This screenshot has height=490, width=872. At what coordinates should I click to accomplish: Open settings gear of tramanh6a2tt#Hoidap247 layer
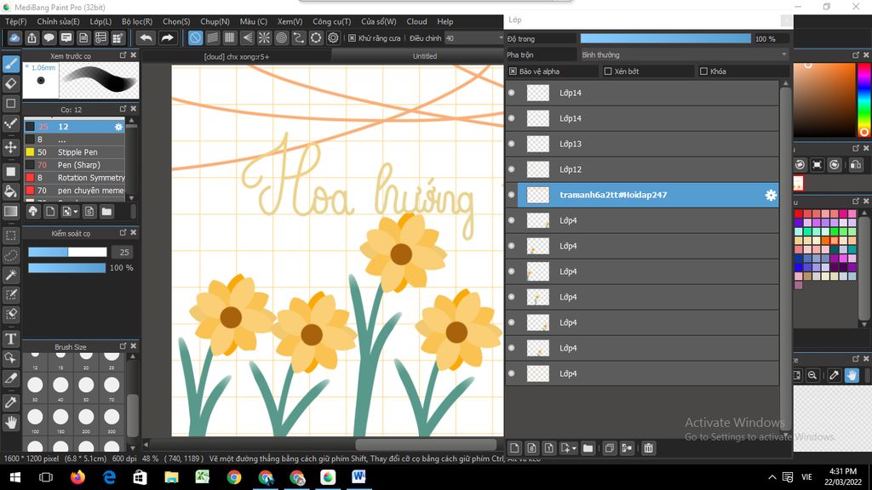[771, 195]
